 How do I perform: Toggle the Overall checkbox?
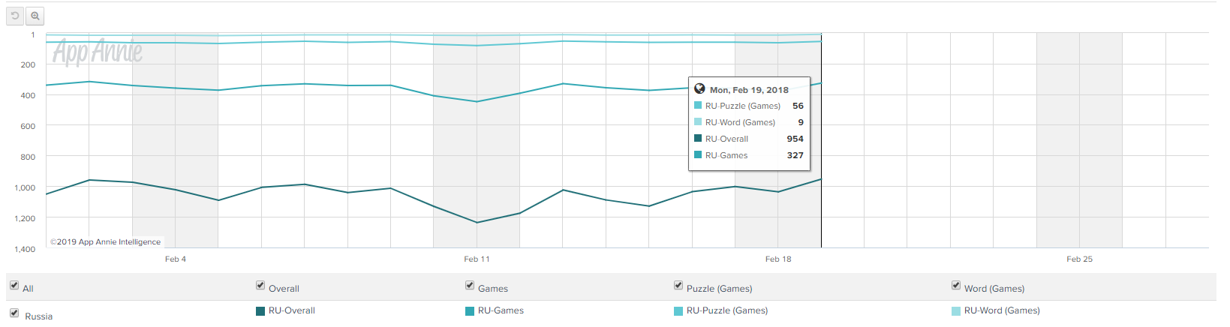tap(260, 285)
